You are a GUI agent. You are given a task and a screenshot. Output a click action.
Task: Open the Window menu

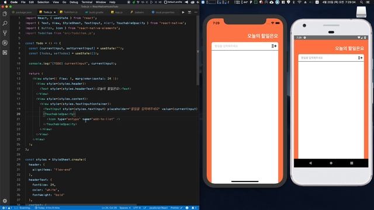[101, 2]
